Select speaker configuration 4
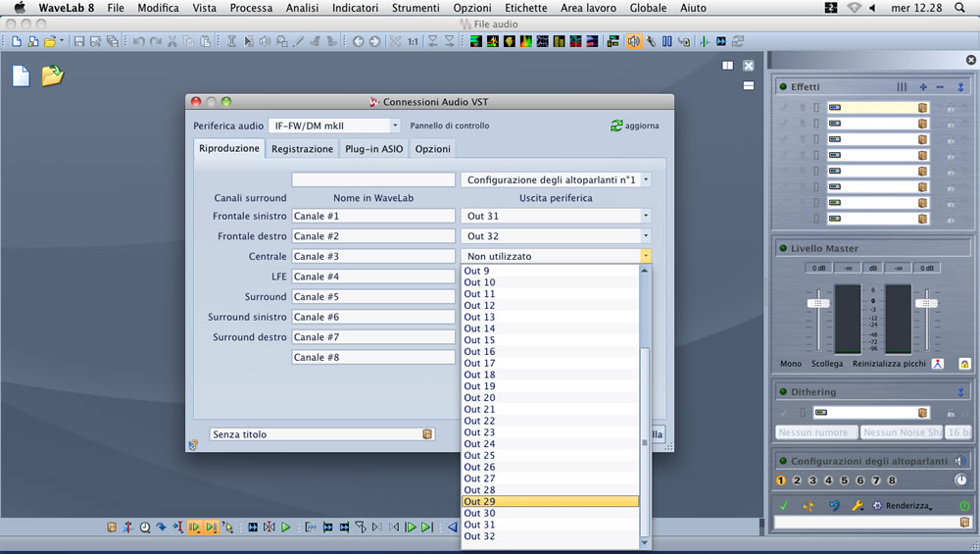This screenshot has height=554, width=980. click(828, 480)
